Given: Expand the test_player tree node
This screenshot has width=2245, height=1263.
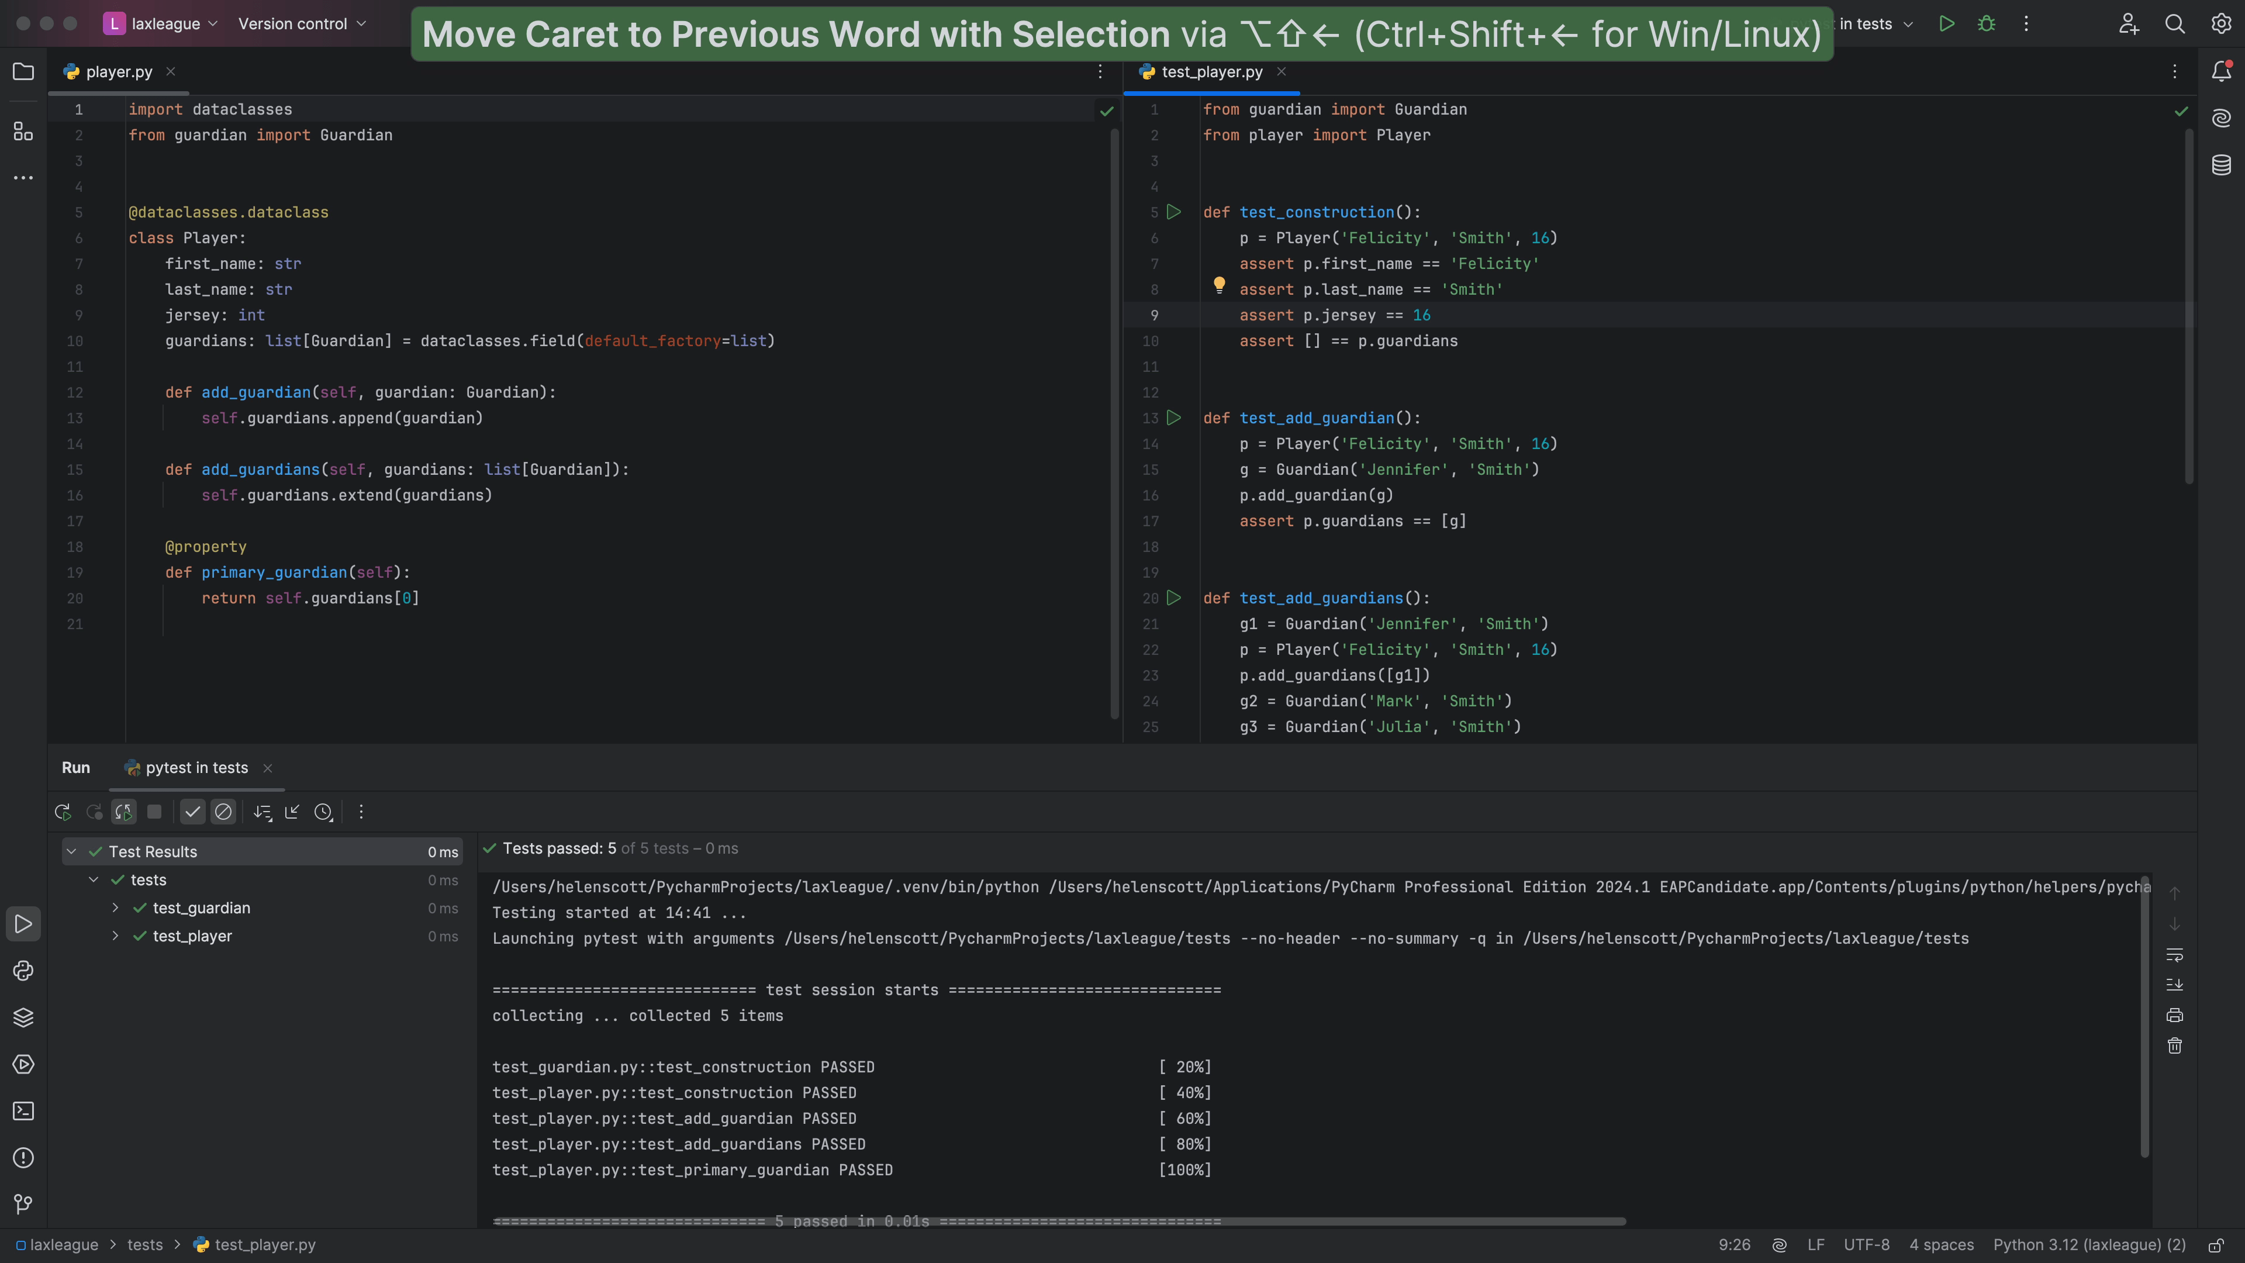Looking at the screenshot, I should pyautogui.click(x=115, y=936).
